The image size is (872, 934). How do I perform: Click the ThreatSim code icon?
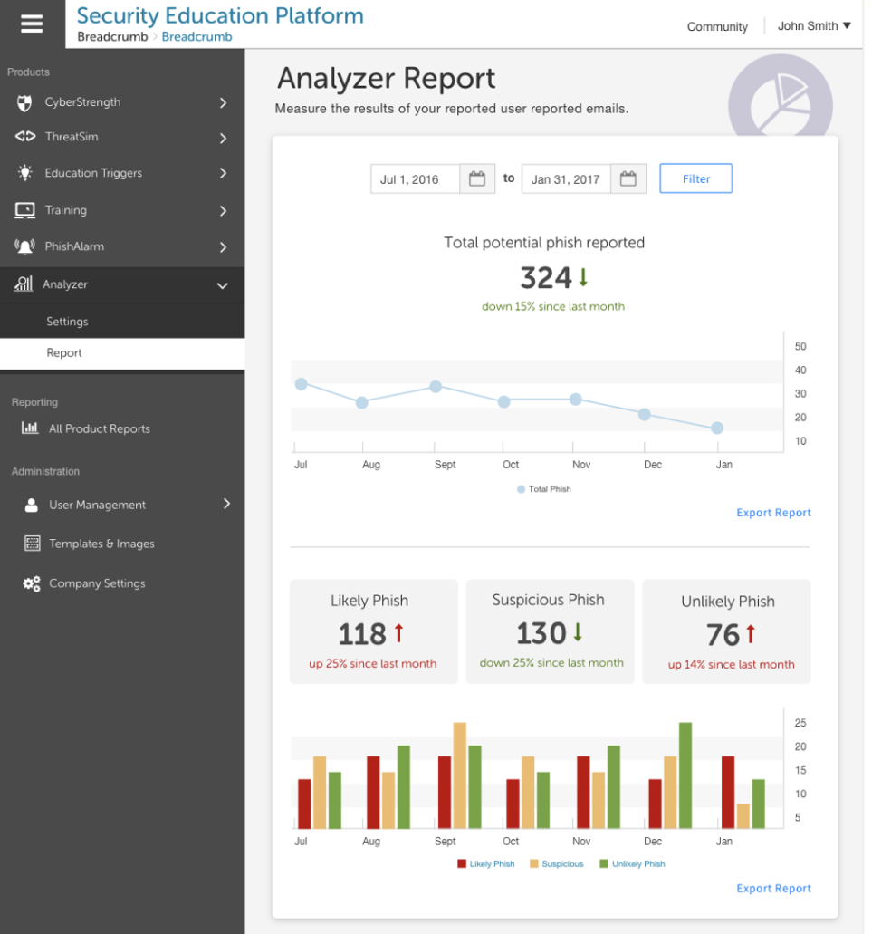click(x=24, y=137)
